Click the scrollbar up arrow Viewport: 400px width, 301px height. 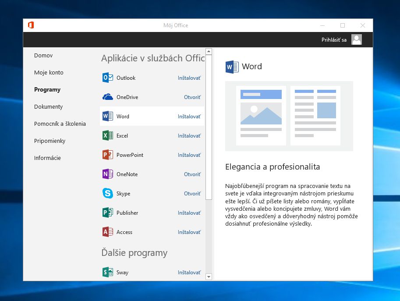[209, 52]
